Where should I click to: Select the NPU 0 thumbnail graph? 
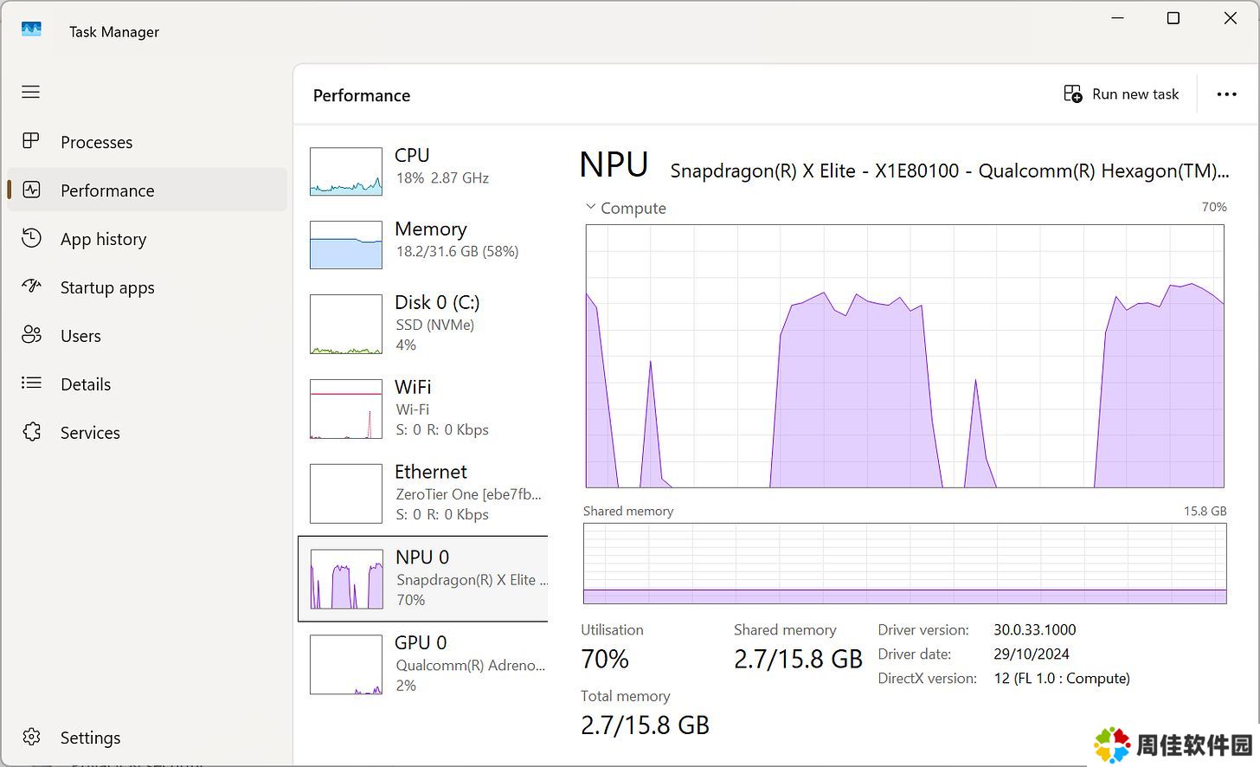[346, 579]
